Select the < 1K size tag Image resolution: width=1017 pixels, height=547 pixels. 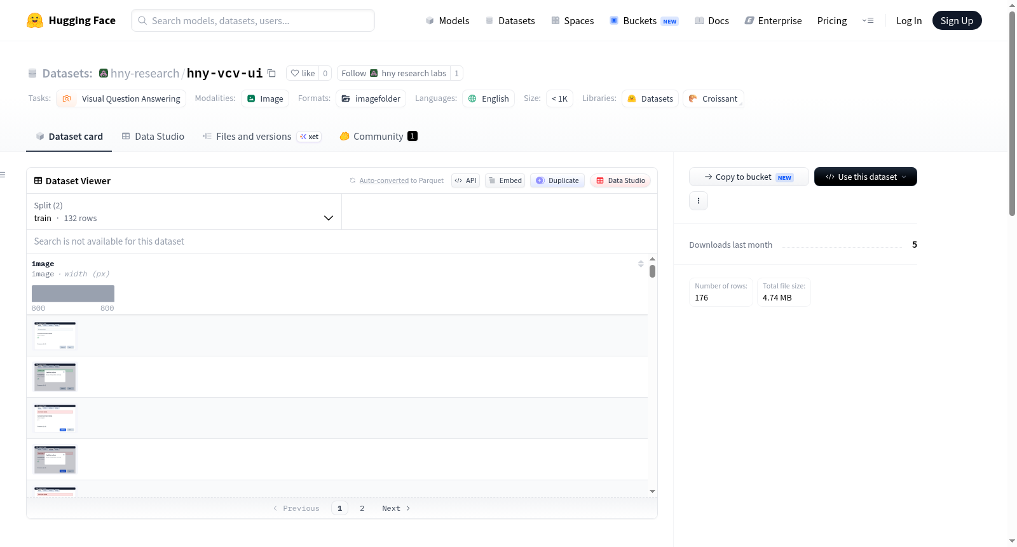(x=559, y=98)
